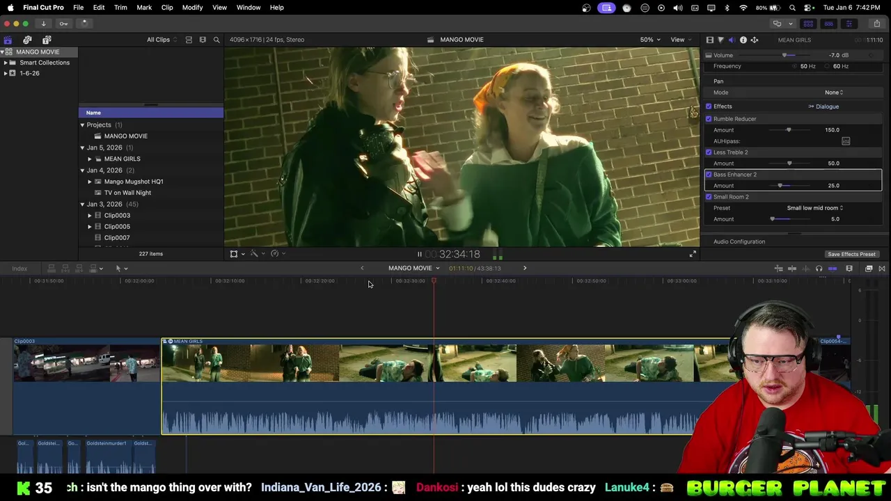
Task: Expand the Smart Collections folder
Action: (x=6, y=63)
